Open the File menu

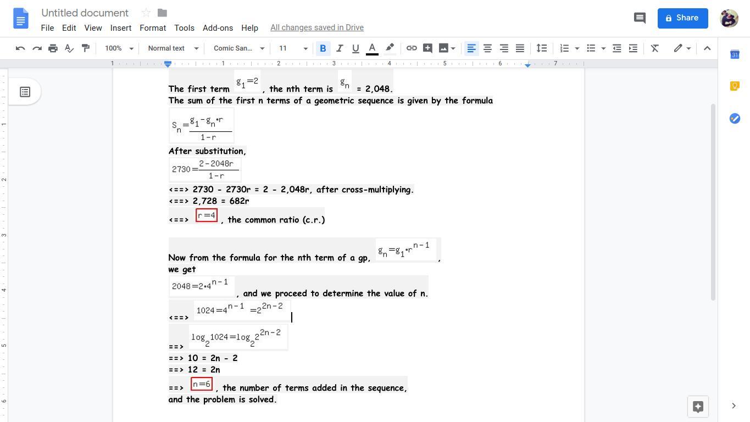point(47,27)
